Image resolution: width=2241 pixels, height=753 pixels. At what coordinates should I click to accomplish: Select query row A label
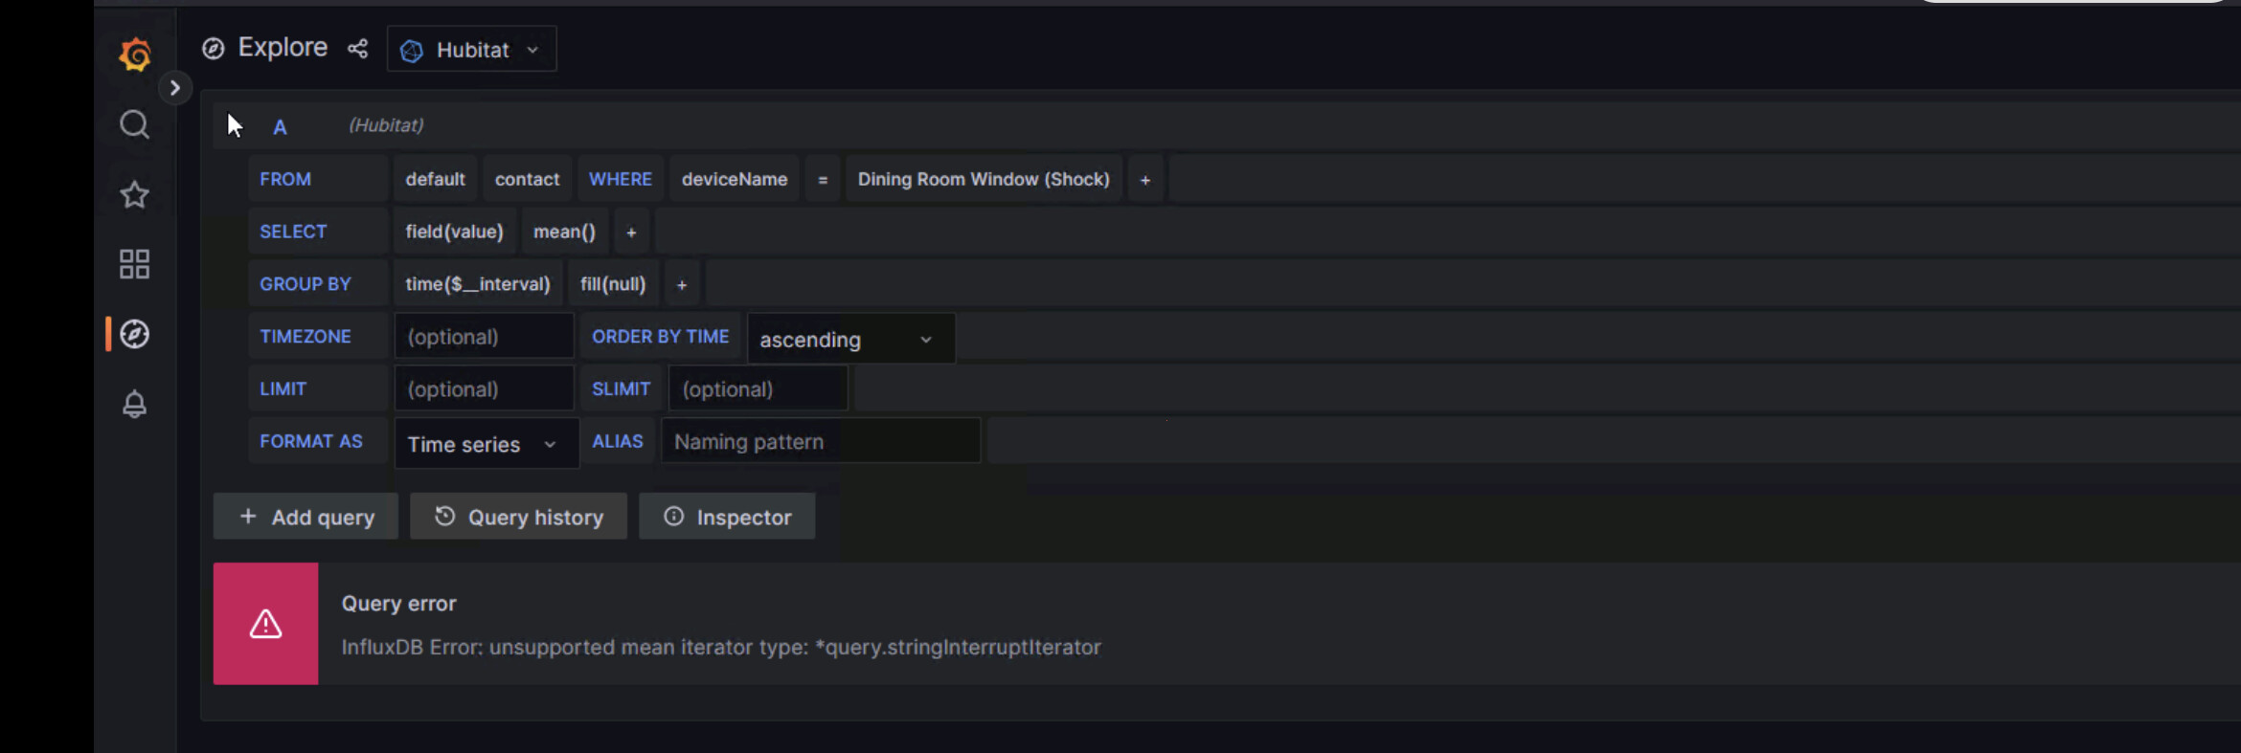pos(280,127)
